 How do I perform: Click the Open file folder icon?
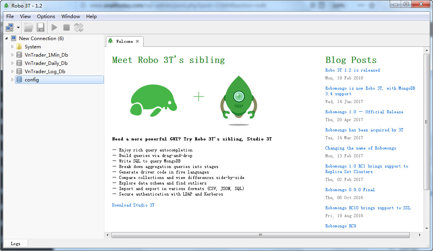pyautogui.click(x=28, y=27)
